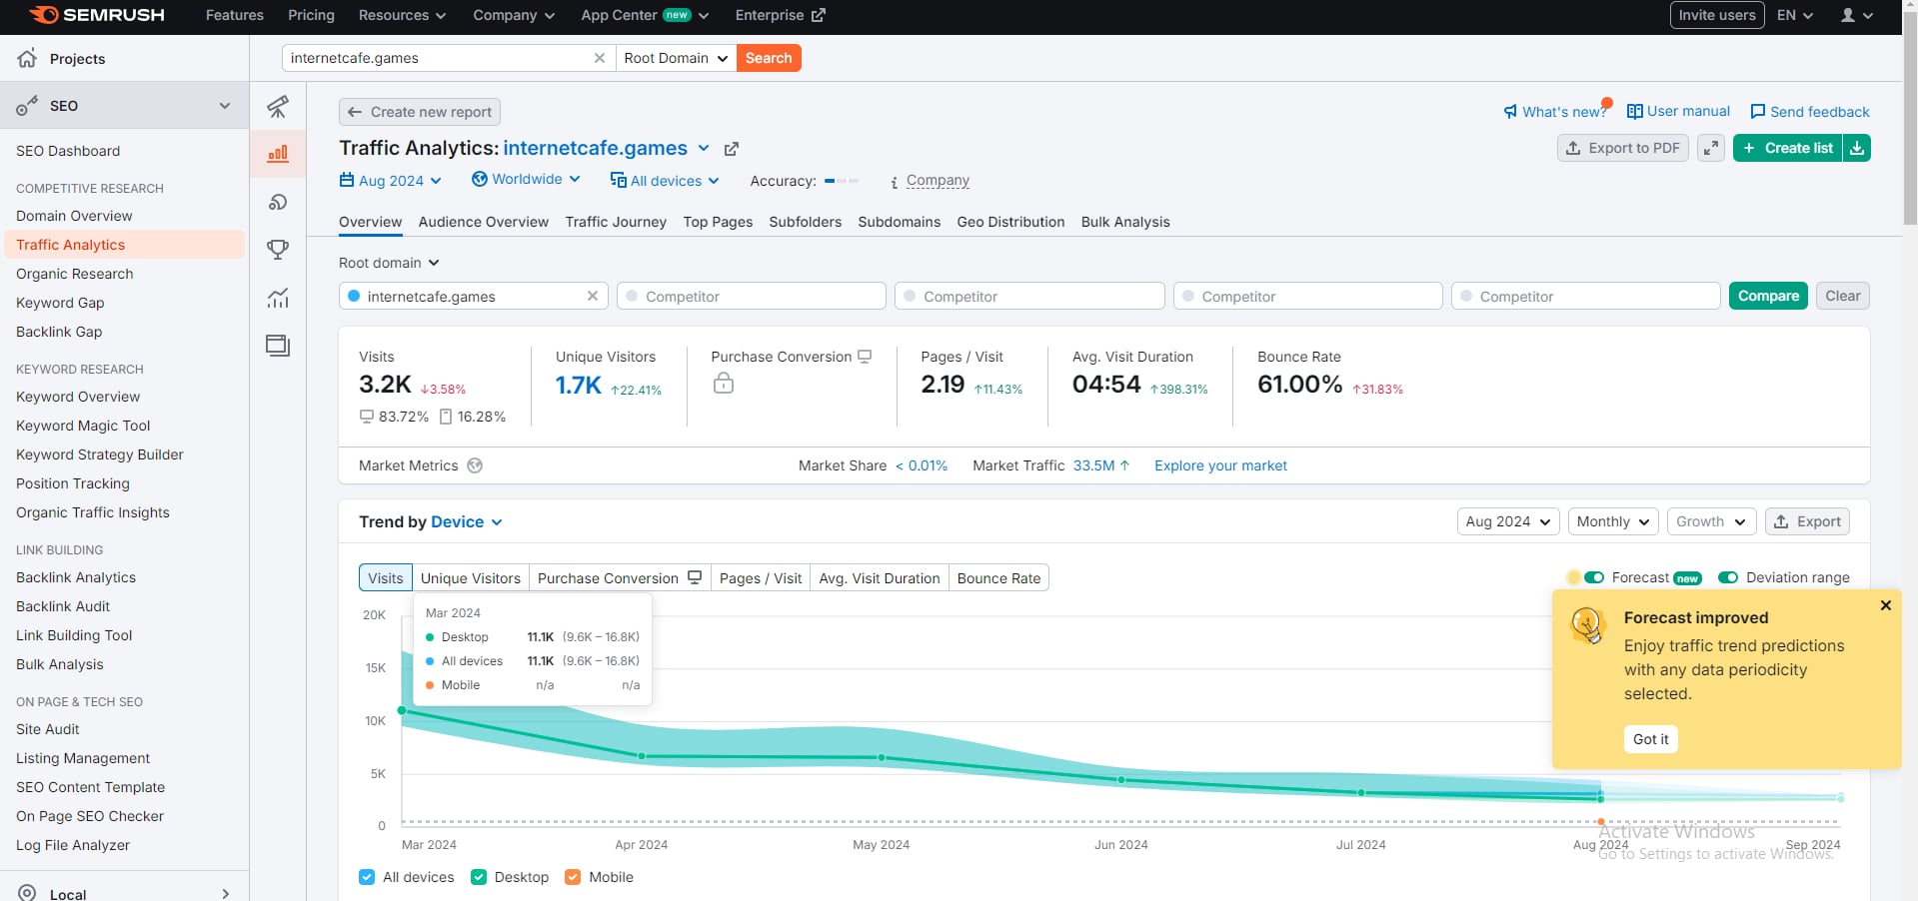Click the expand fullscreen icon beside Export to PDF

coord(1711,148)
